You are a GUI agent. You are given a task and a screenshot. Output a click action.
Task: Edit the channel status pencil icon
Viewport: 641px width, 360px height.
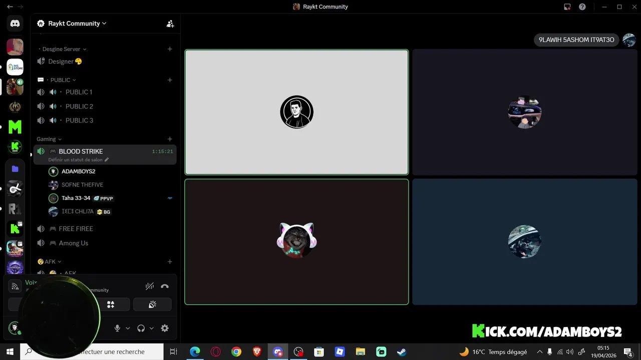[107, 160]
